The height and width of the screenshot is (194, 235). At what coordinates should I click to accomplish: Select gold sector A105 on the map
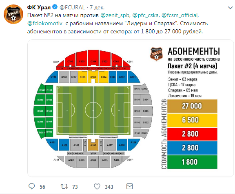click(x=93, y=145)
